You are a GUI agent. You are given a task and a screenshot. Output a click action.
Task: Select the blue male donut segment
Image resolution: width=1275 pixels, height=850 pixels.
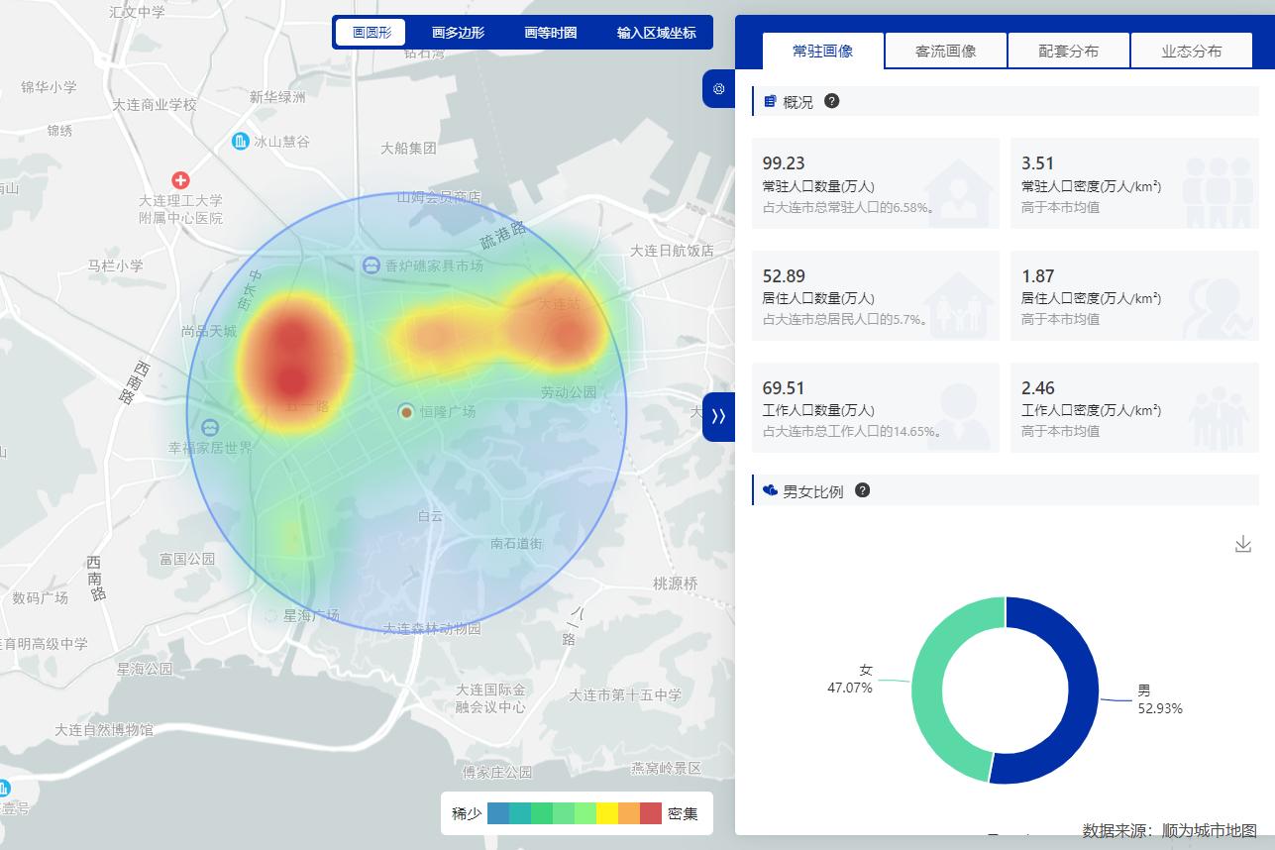click(x=1082, y=691)
